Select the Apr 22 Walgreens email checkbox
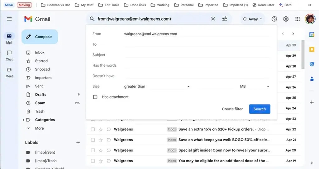The image size is (319, 169). coord(93,129)
